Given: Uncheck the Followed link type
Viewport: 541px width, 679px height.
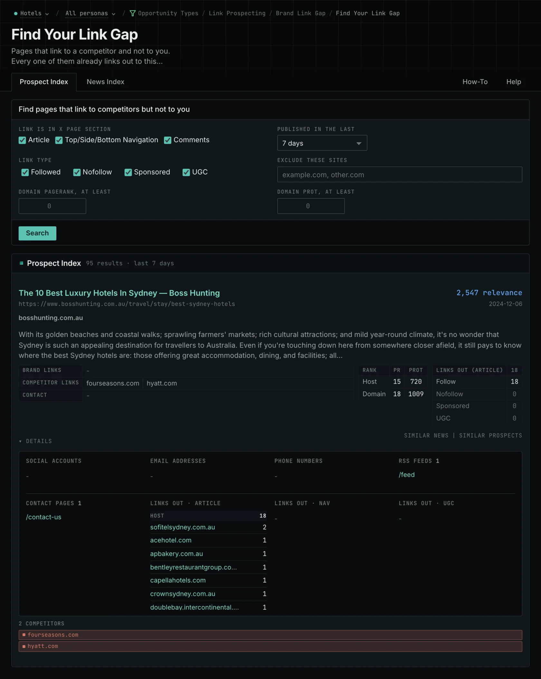Looking at the screenshot, I should pos(25,172).
